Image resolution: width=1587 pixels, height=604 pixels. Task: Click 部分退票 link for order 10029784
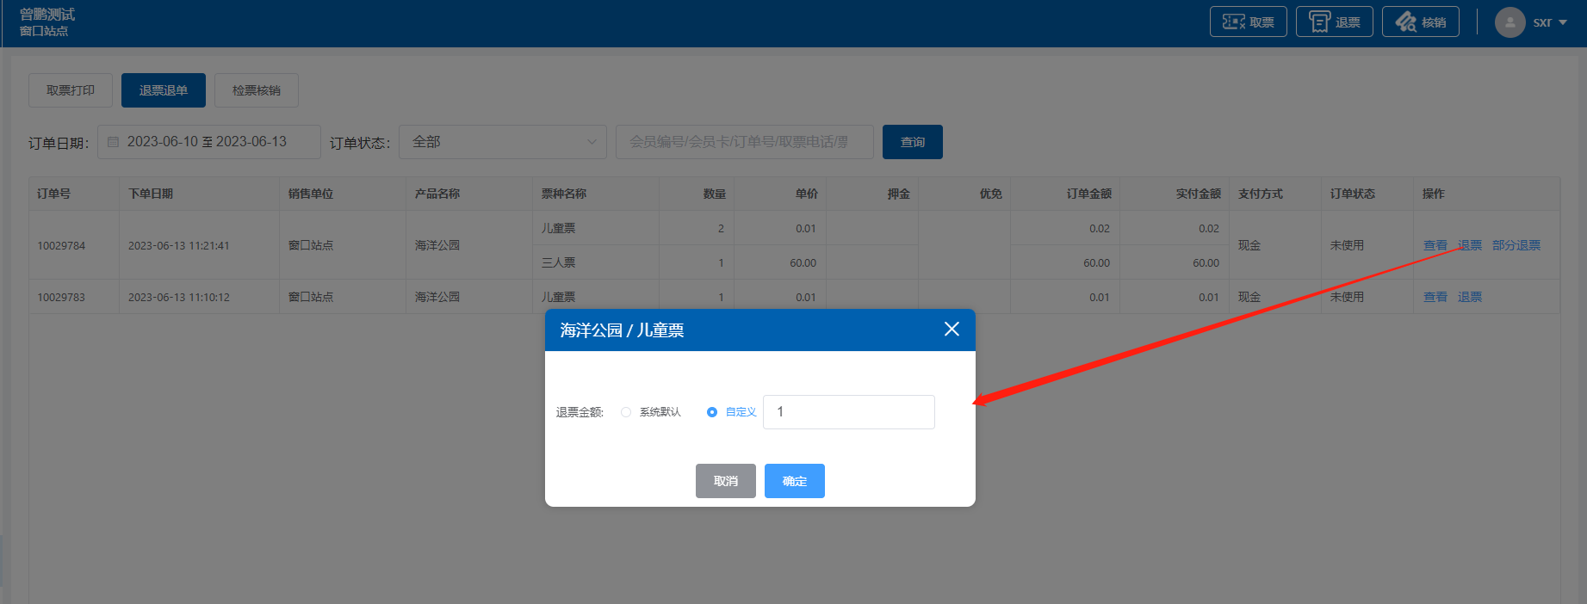tap(1516, 245)
